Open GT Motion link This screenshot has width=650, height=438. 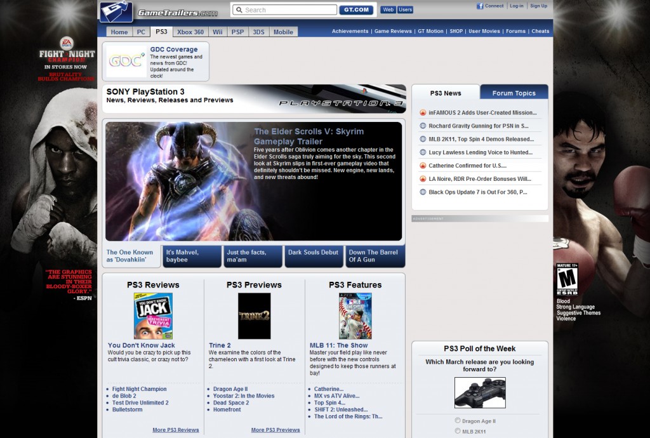tap(430, 31)
